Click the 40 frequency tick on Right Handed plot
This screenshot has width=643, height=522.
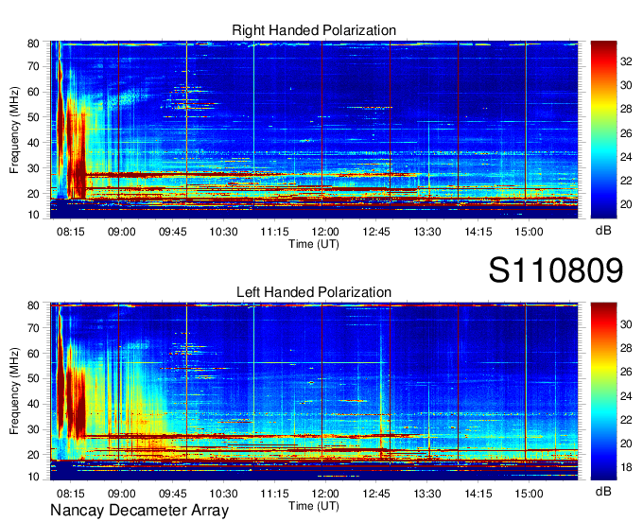pos(33,143)
